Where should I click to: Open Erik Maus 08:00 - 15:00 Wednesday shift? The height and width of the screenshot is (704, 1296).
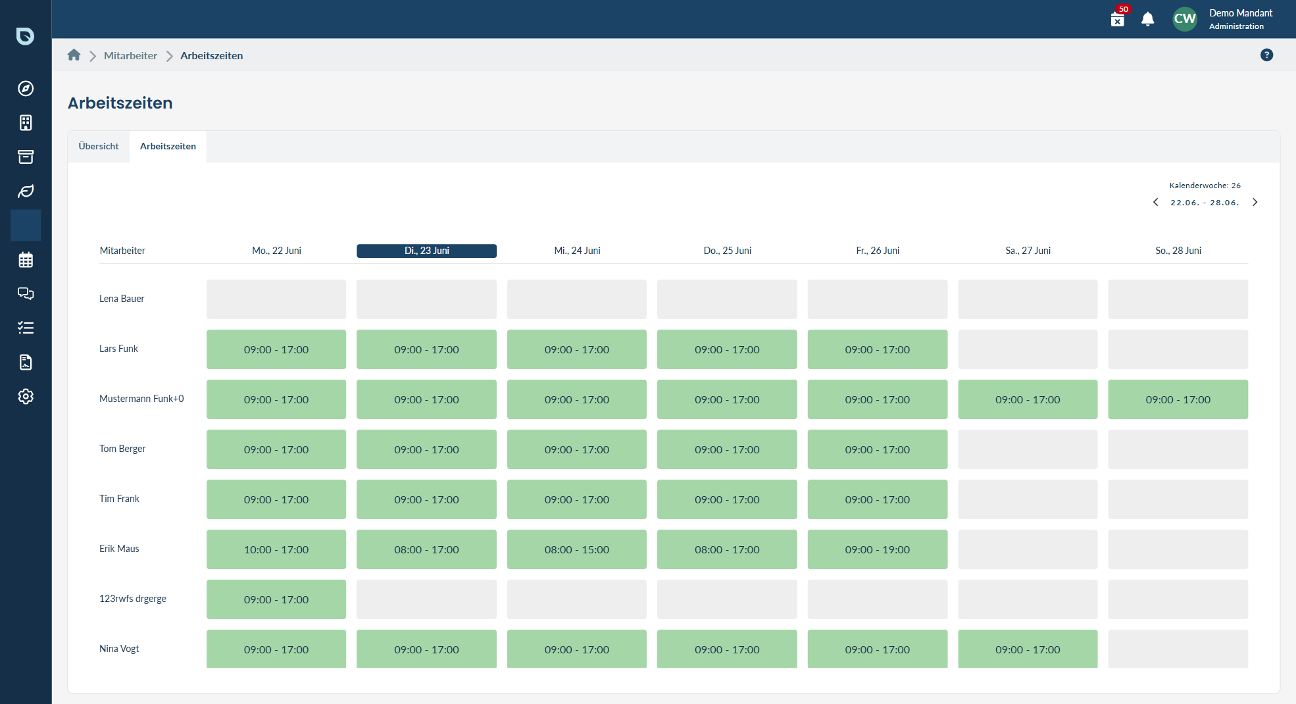pos(577,549)
